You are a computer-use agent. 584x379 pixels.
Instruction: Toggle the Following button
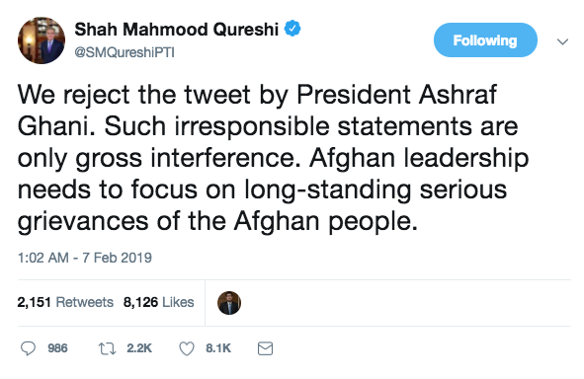pyautogui.click(x=485, y=39)
